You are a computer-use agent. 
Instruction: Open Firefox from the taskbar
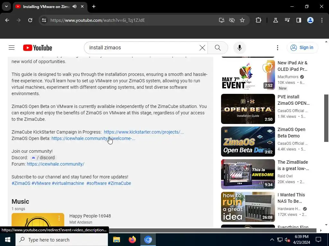pyautogui.click(x=132, y=240)
